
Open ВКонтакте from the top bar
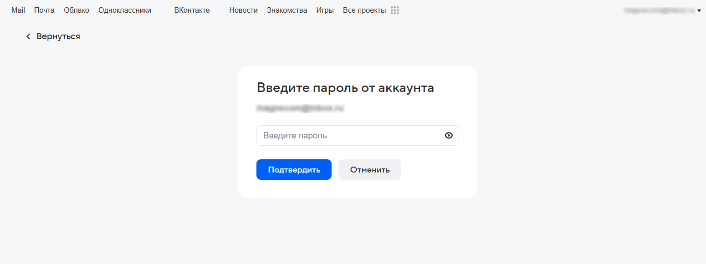[x=192, y=10]
